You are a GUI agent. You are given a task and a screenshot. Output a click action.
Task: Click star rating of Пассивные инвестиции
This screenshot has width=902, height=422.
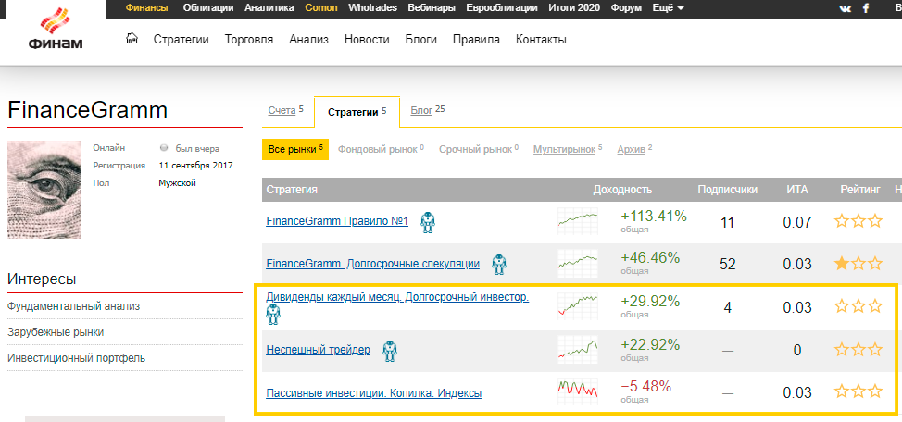click(858, 391)
